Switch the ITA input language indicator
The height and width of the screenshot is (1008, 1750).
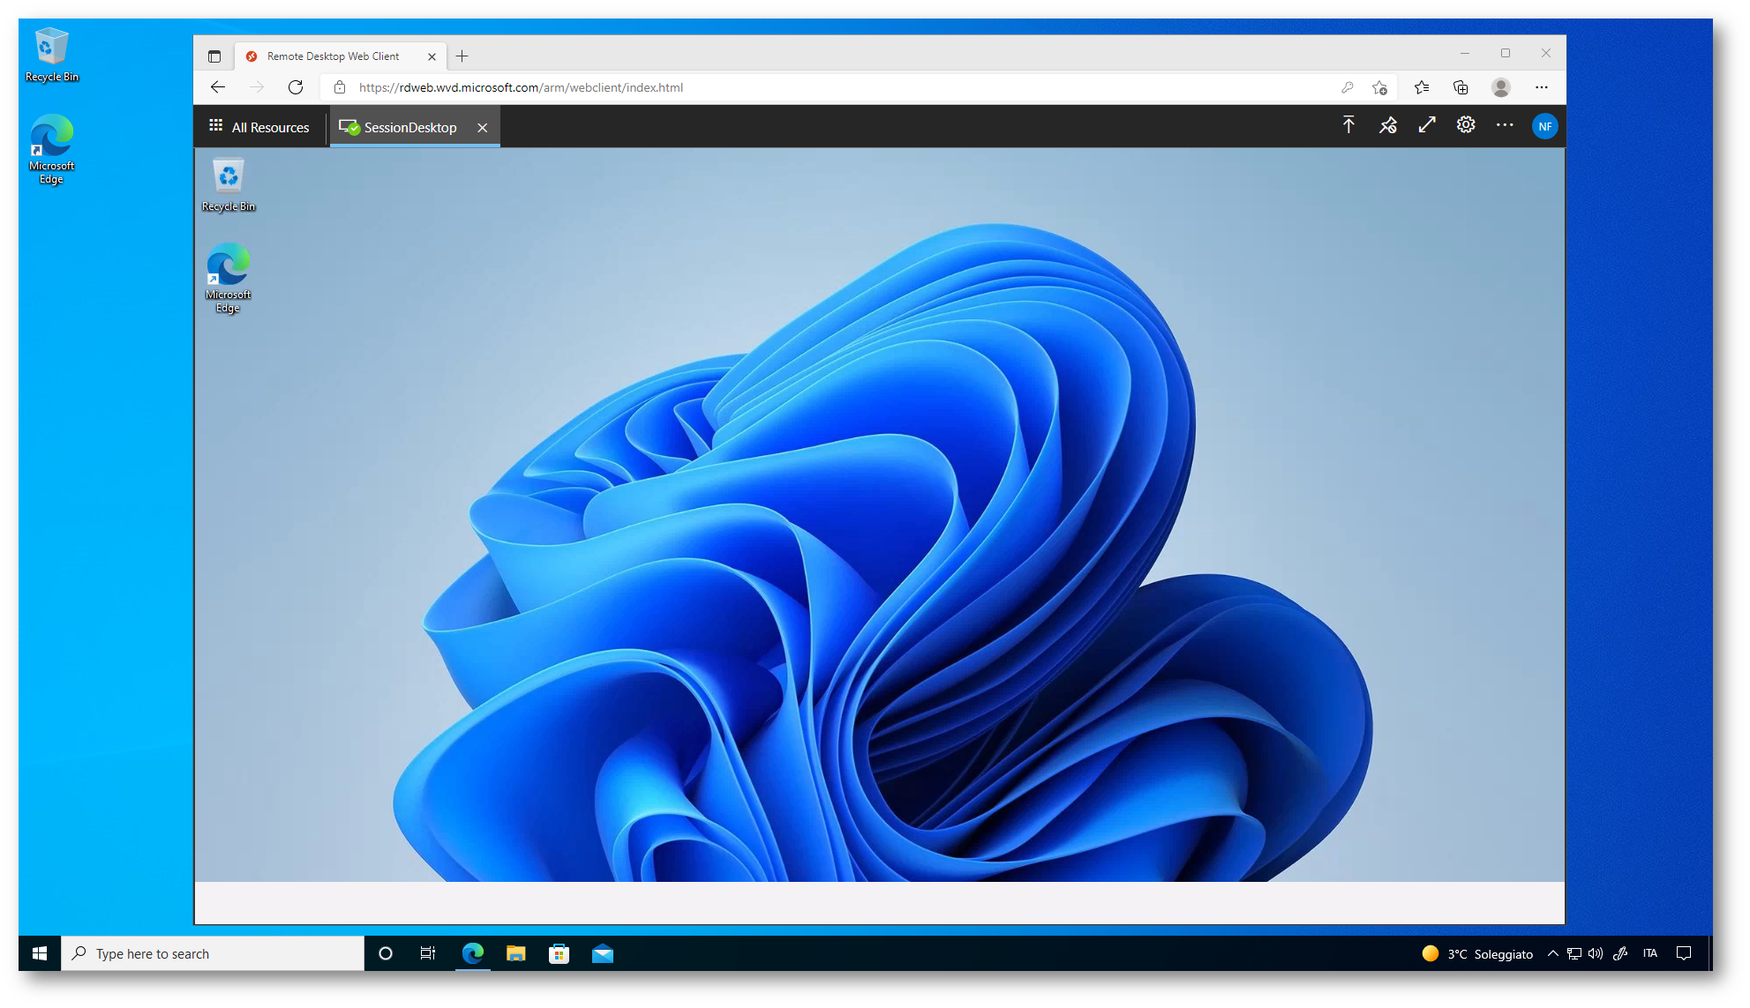[x=1650, y=953]
